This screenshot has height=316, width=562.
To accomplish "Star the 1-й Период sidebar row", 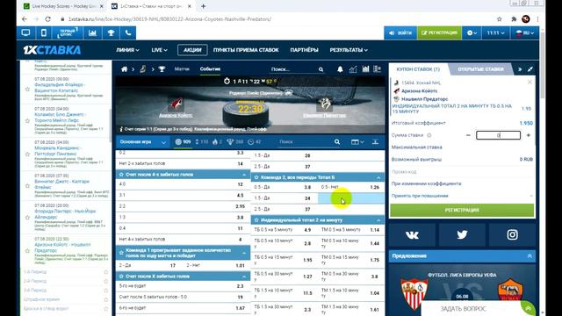I will (x=105, y=272).
